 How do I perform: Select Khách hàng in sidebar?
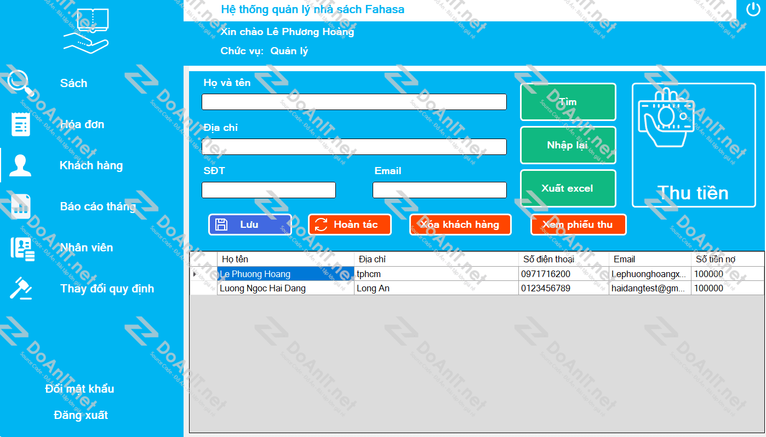91,165
